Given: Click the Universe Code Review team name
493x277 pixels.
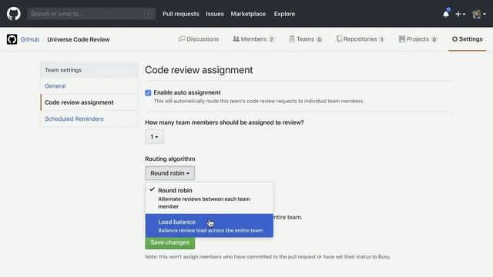Looking at the screenshot, I should (x=79, y=39).
